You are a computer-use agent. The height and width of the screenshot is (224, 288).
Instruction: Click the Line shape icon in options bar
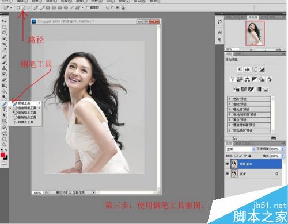tap(71, 7)
